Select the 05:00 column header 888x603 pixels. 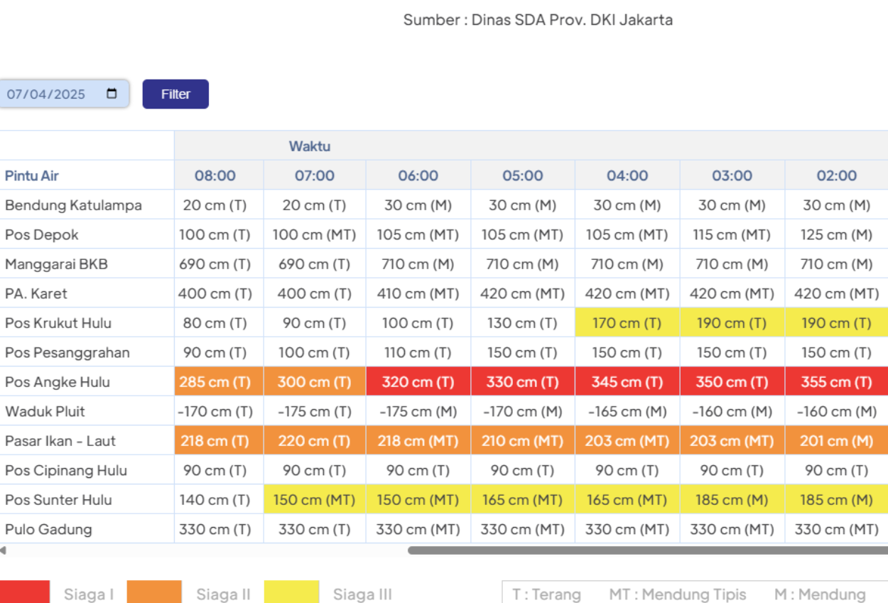click(523, 175)
